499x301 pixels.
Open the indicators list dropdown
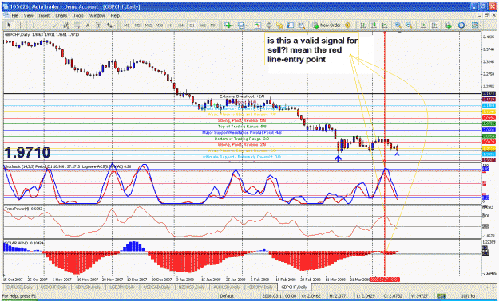[x=449, y=25]
